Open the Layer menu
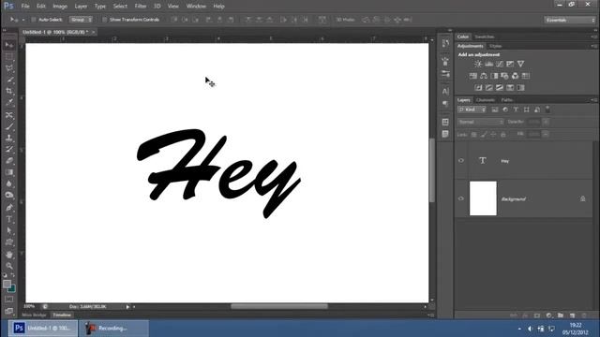The width and height of the screenshot is (600, 337). coord(81,7)
